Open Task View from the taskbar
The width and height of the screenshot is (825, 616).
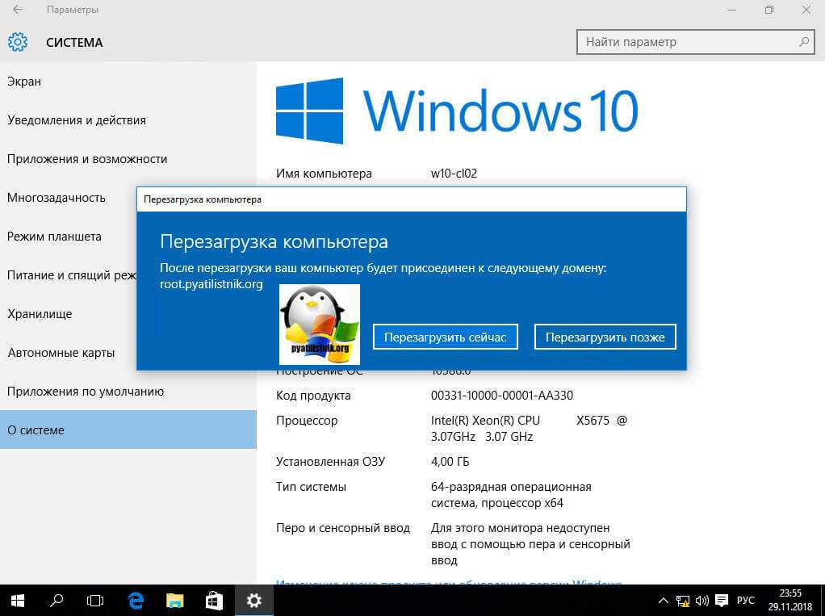click(95, 600)
